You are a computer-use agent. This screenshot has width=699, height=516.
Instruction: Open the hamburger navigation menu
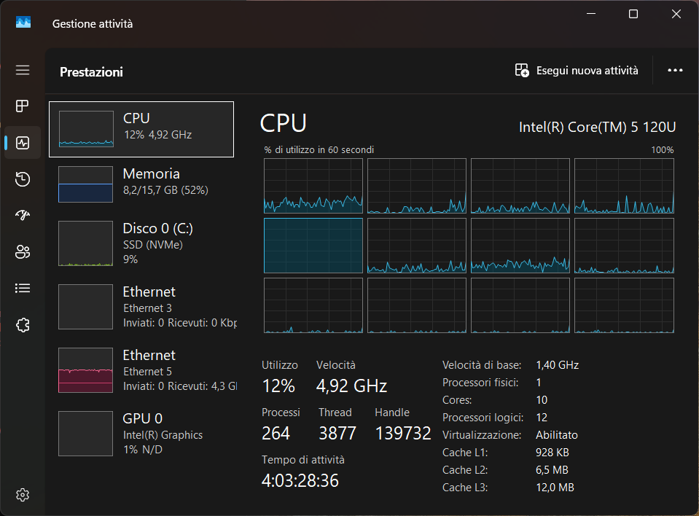(x=23, y=70)
